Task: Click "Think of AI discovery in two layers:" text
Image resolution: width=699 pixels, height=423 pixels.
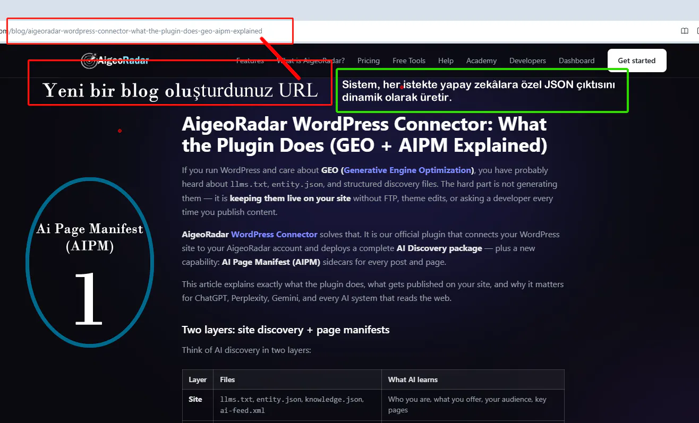Action: (x=246, y=350)
